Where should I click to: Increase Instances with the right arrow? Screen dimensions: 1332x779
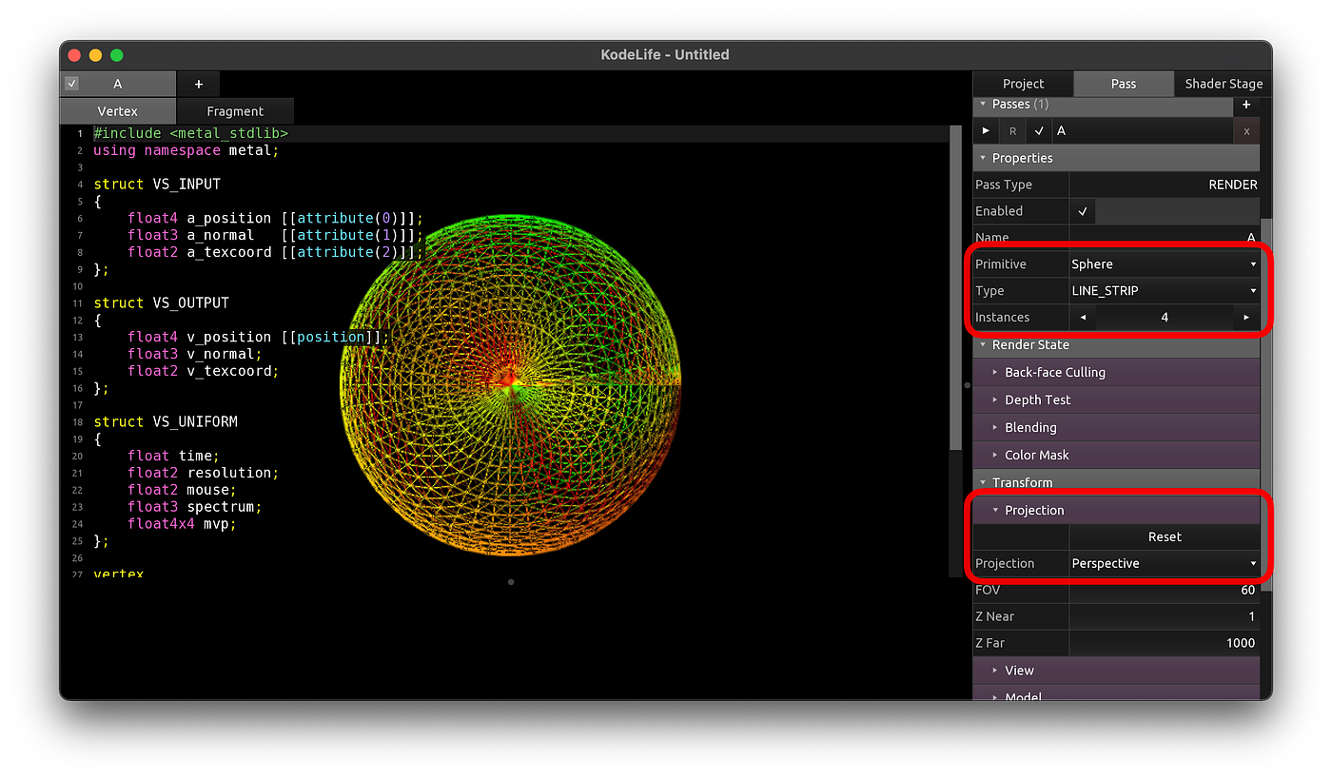1245,317
